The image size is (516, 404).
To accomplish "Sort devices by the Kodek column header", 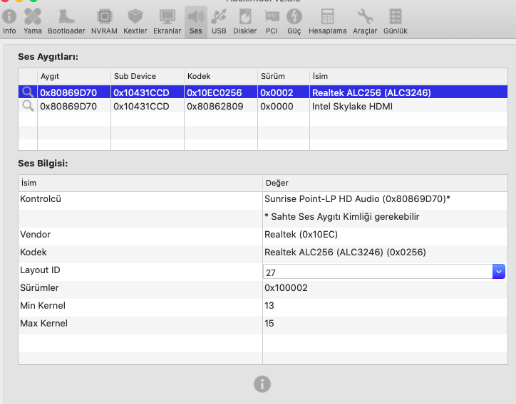I will click(x=220, y=76).
